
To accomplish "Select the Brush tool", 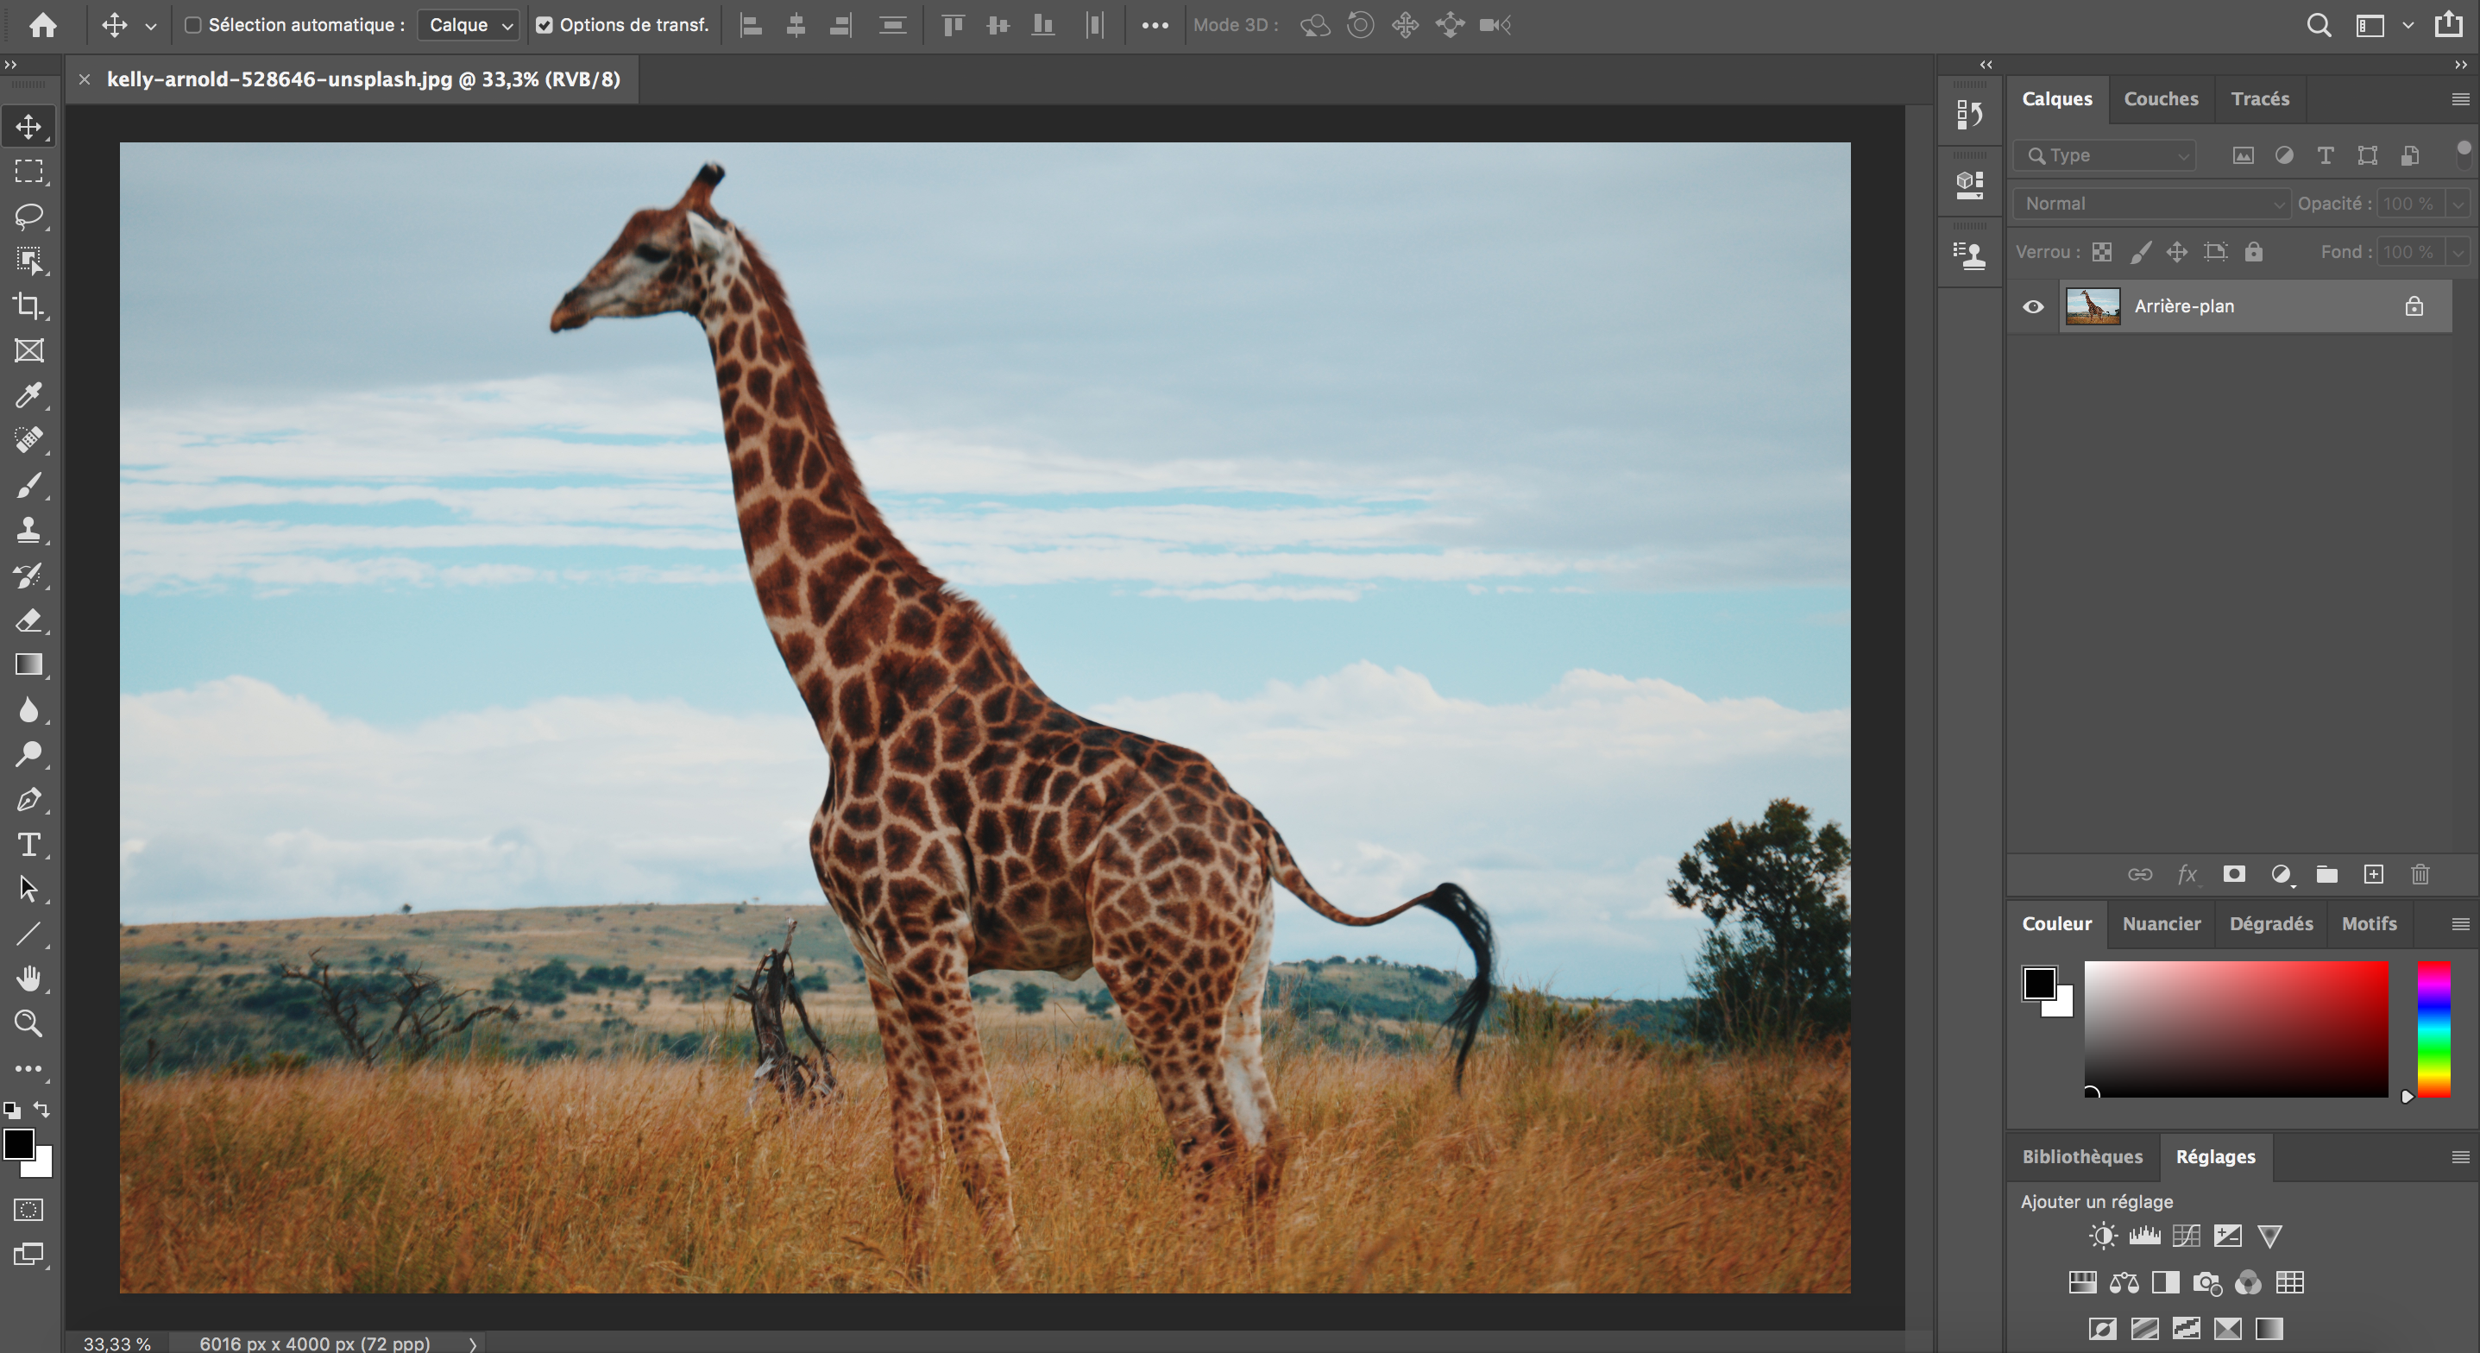I will point(28,485).
